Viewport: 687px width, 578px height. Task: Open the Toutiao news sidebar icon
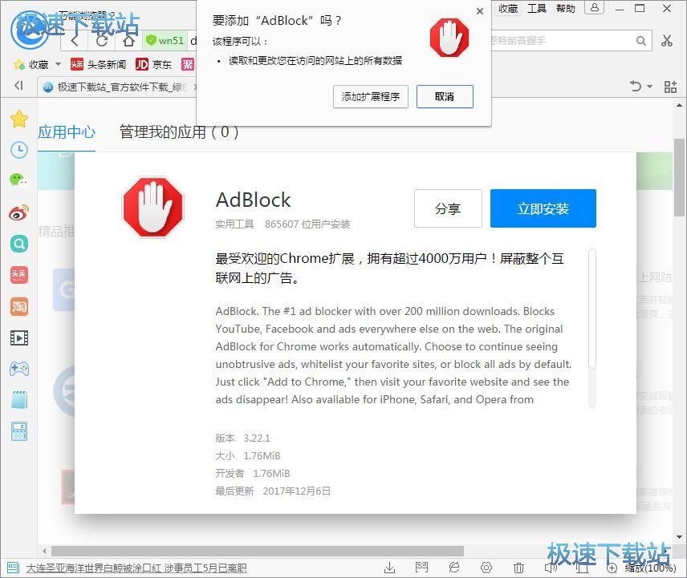pos(18,275)
